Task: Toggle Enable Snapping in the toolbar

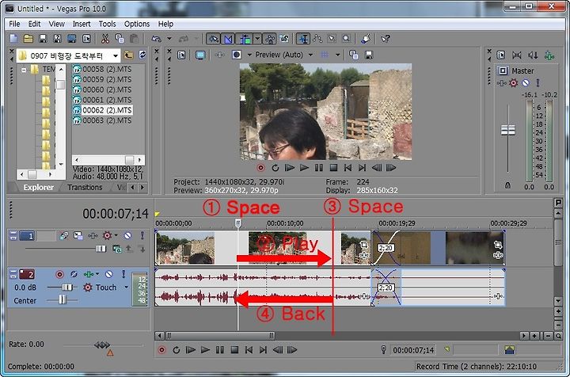Action: click(214, 39)
